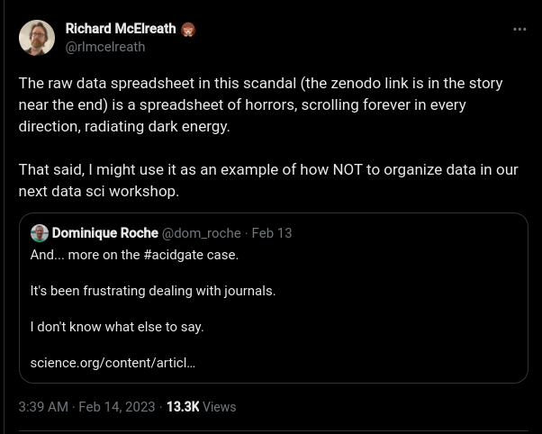
Task: Click the Feb 13 quoted tweet date
Action: (272, 233)
